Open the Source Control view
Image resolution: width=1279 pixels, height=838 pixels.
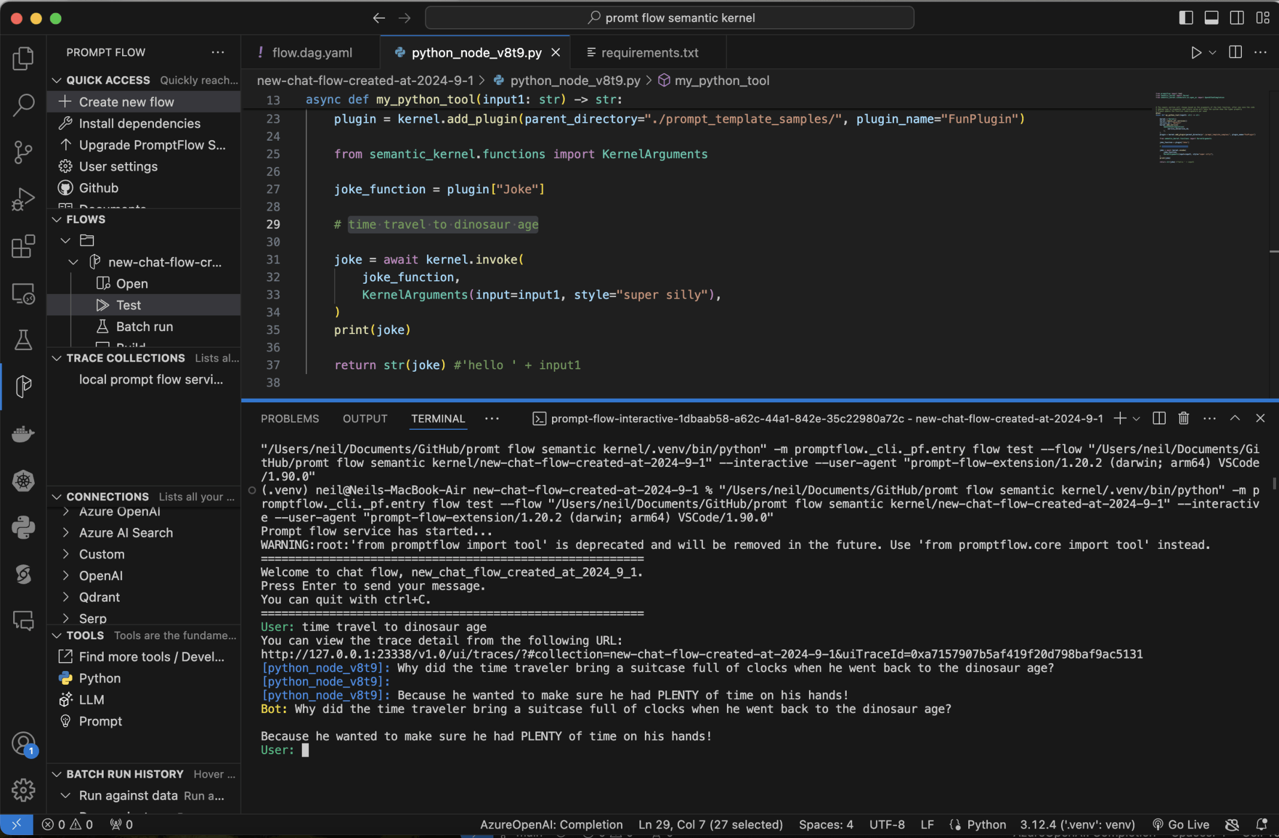coord(23,152)
